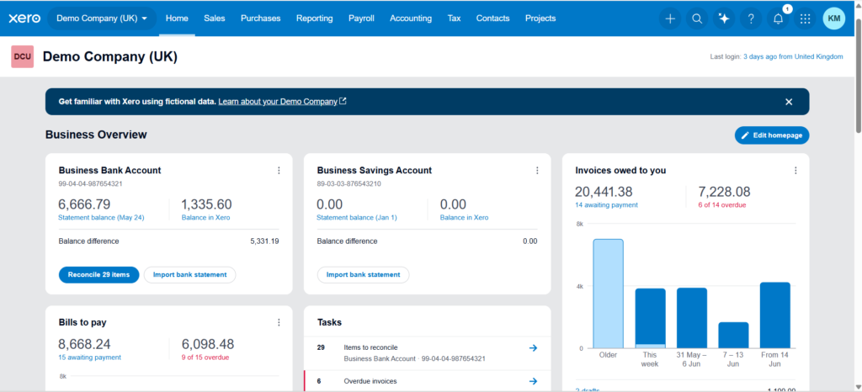
Task: Click the This week bar in invoices chart
Action: (650, 319)
